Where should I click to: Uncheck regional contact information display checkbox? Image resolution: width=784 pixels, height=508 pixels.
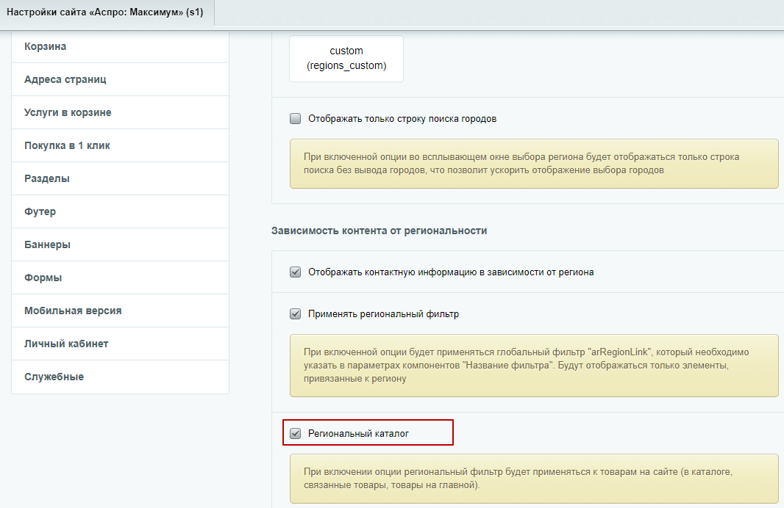[296, 272]
